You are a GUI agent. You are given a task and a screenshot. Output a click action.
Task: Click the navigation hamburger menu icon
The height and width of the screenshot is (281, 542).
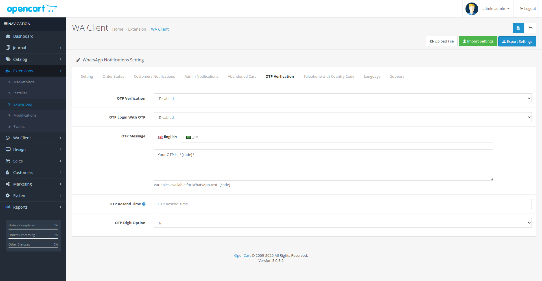pyautogui.click(x=6, y=24)
